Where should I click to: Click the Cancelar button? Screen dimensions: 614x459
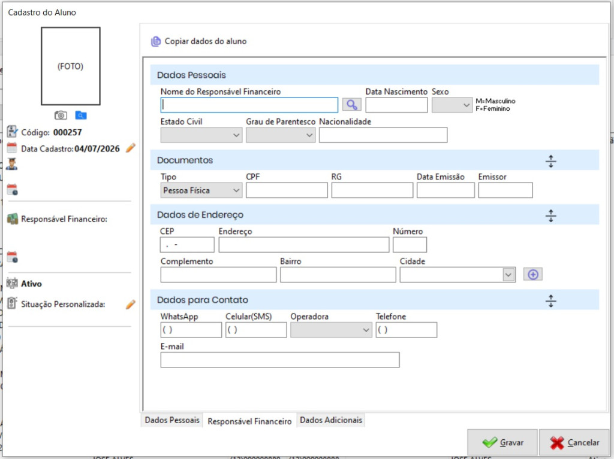tap(574, 442)
